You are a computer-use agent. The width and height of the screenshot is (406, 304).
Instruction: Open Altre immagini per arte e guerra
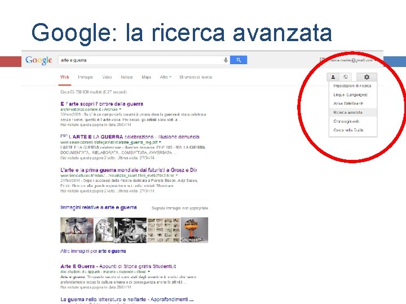pos(93,251)
